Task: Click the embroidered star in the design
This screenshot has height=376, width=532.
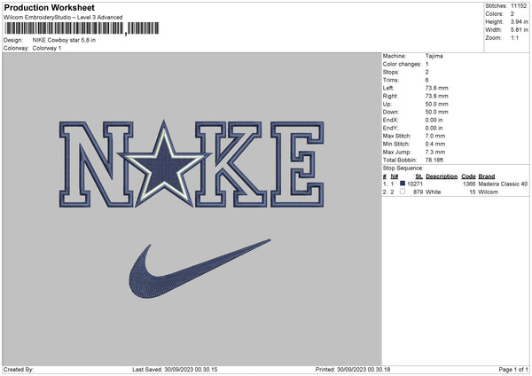Action: pyautogui.click(x=165, y=167)
